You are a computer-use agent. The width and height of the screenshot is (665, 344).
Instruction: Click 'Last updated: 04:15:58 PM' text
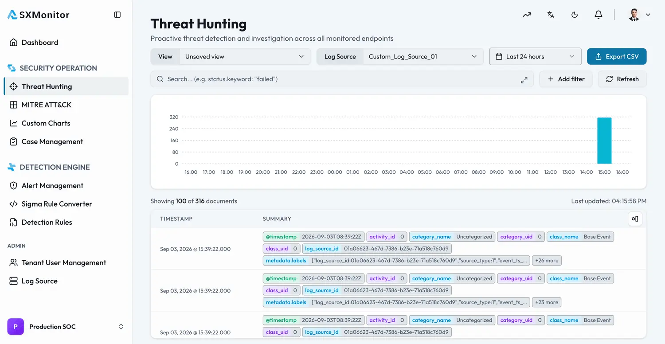609,201
